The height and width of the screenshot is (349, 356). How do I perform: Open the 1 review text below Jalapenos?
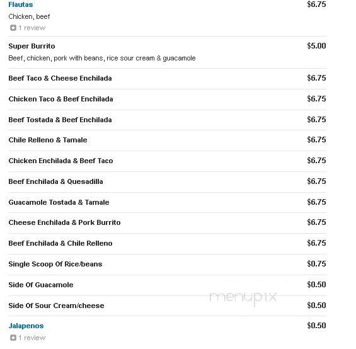click(32, 338)
